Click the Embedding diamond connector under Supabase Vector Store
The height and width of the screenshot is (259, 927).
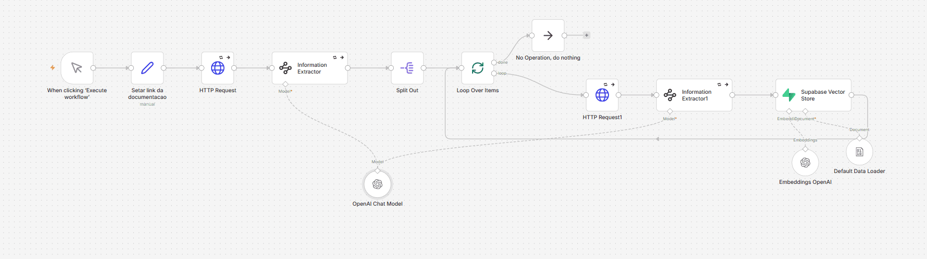pos(789,111)
